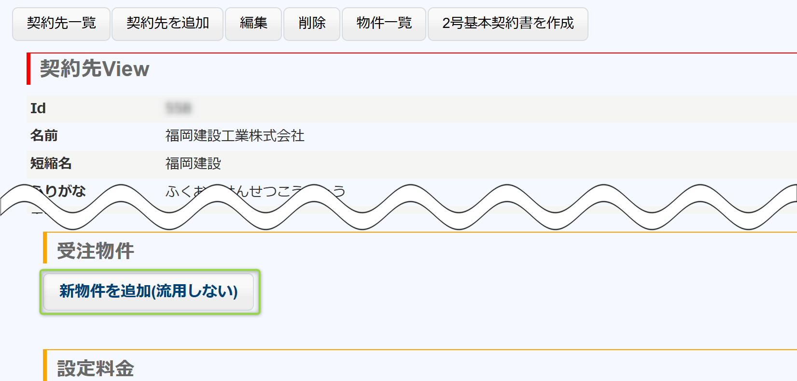Click the blurred Id value

pos(178,108)
